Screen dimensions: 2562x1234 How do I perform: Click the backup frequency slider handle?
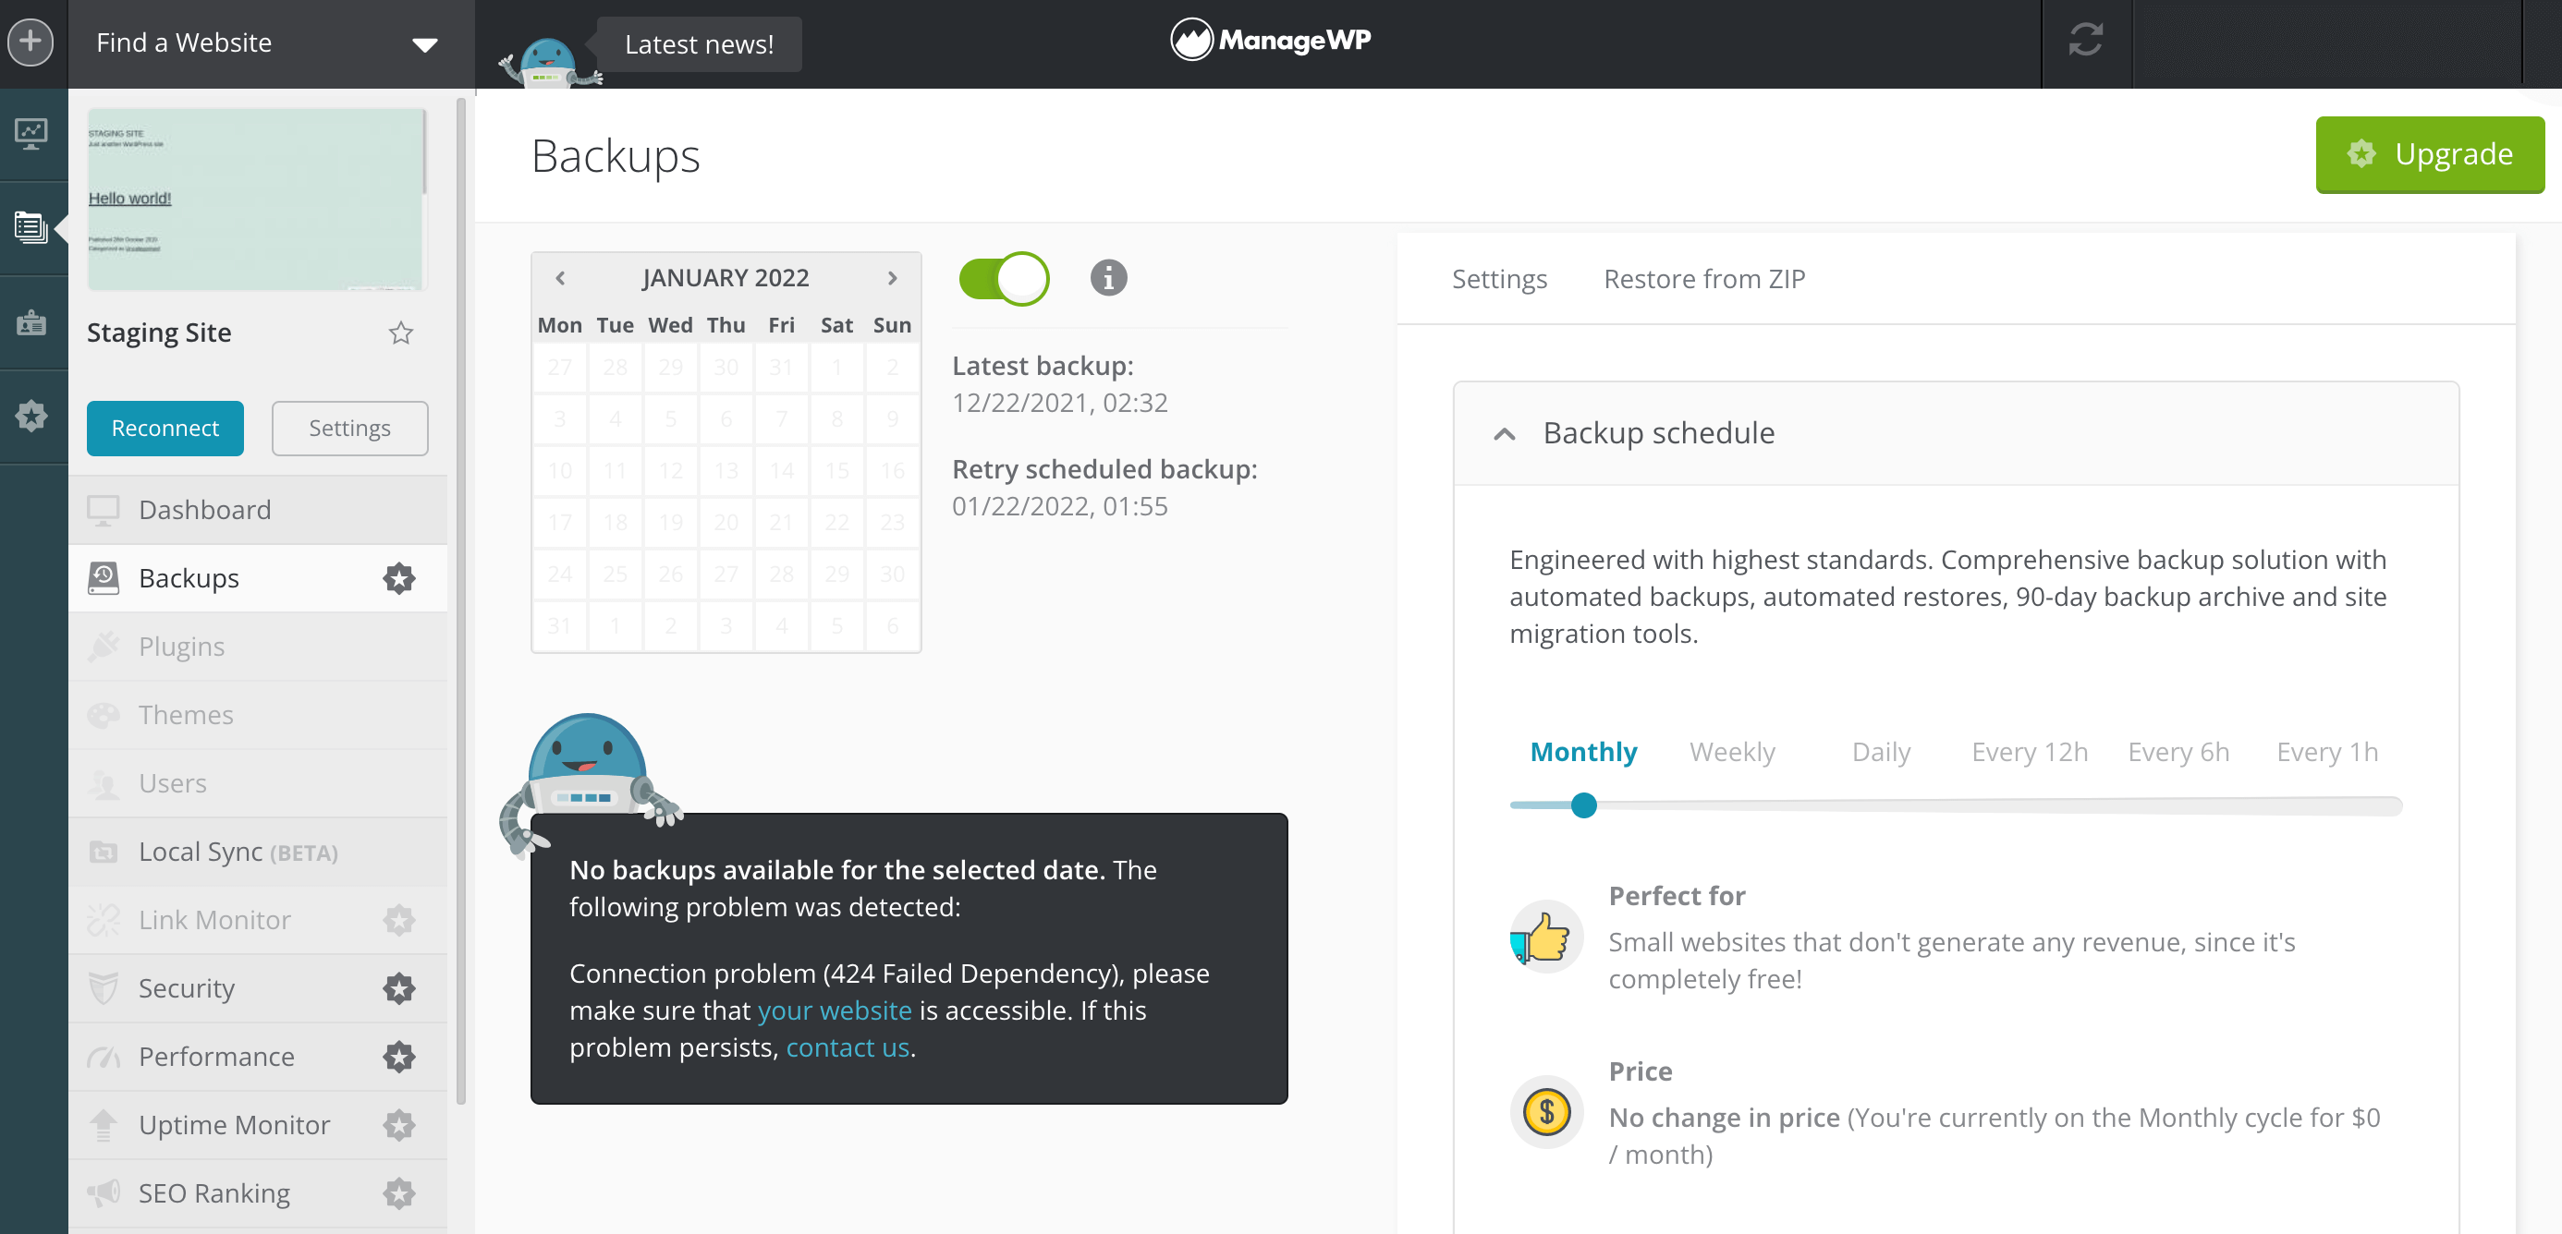[x=1583, y=805]
